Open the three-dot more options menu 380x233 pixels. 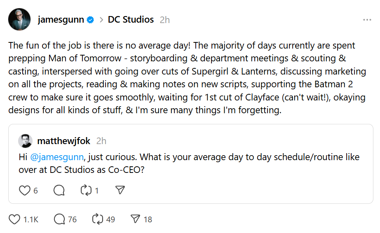[x=367, y=20]
